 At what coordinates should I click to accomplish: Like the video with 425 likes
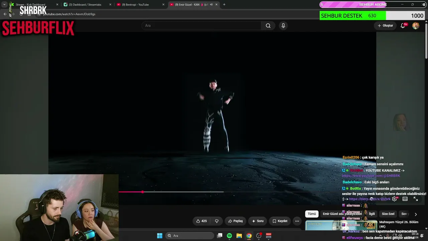click(x=201, y=221)
